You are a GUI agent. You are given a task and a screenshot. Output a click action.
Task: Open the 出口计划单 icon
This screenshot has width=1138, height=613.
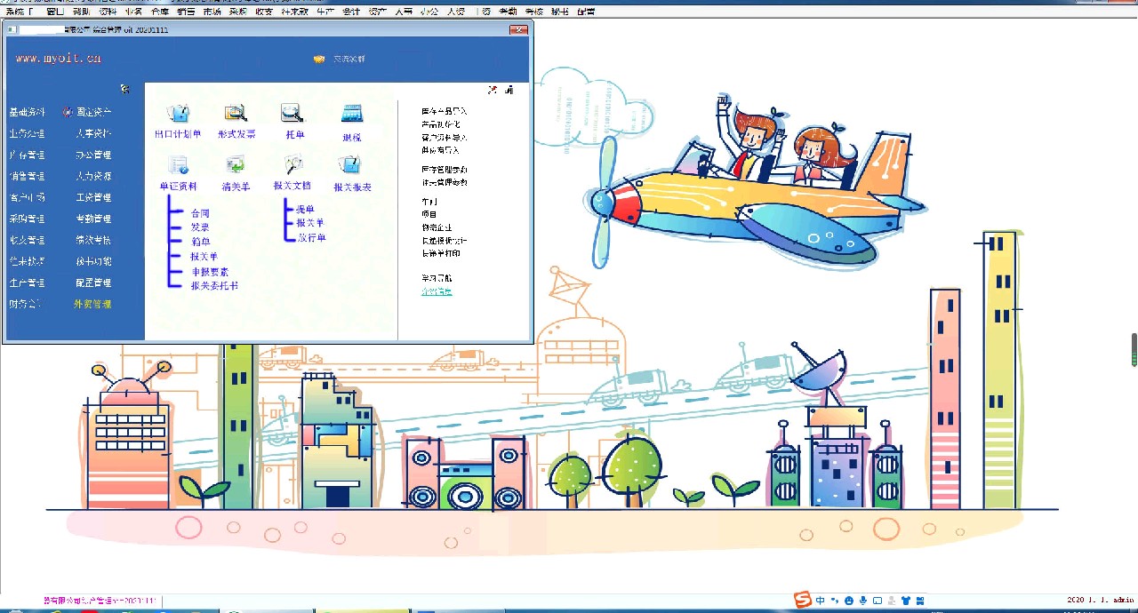click(x=178, y=114)
